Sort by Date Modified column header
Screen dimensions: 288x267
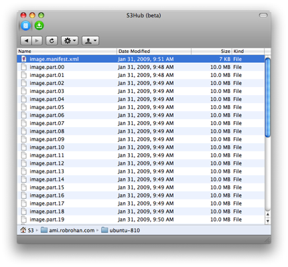click(x=154, y=52)
